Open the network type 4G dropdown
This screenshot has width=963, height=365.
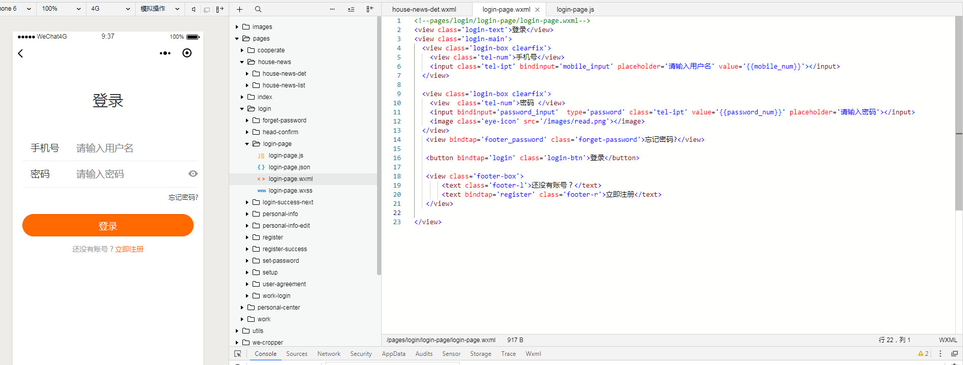pyautogui.click(x=110, y=9)
